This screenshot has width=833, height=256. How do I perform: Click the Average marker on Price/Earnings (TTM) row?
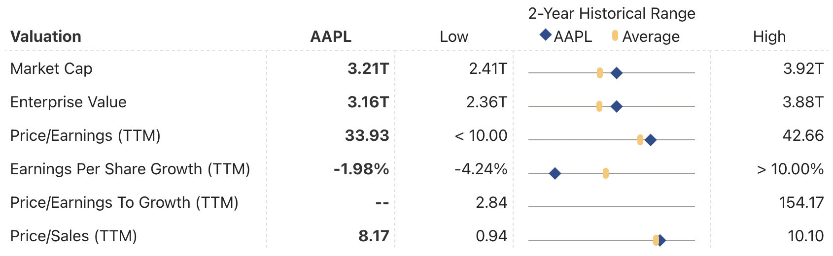(x=640, y=140)
